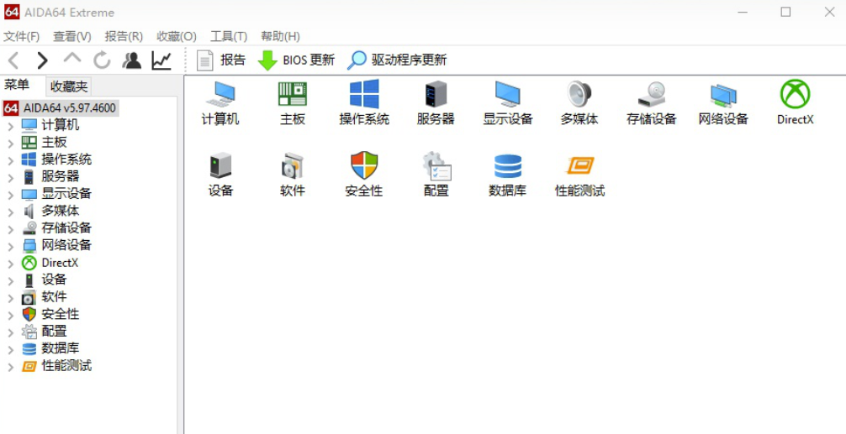Open the 查看(V) menu
The width and height of the screenshot is (846, 434).
(x=72, y=36)
